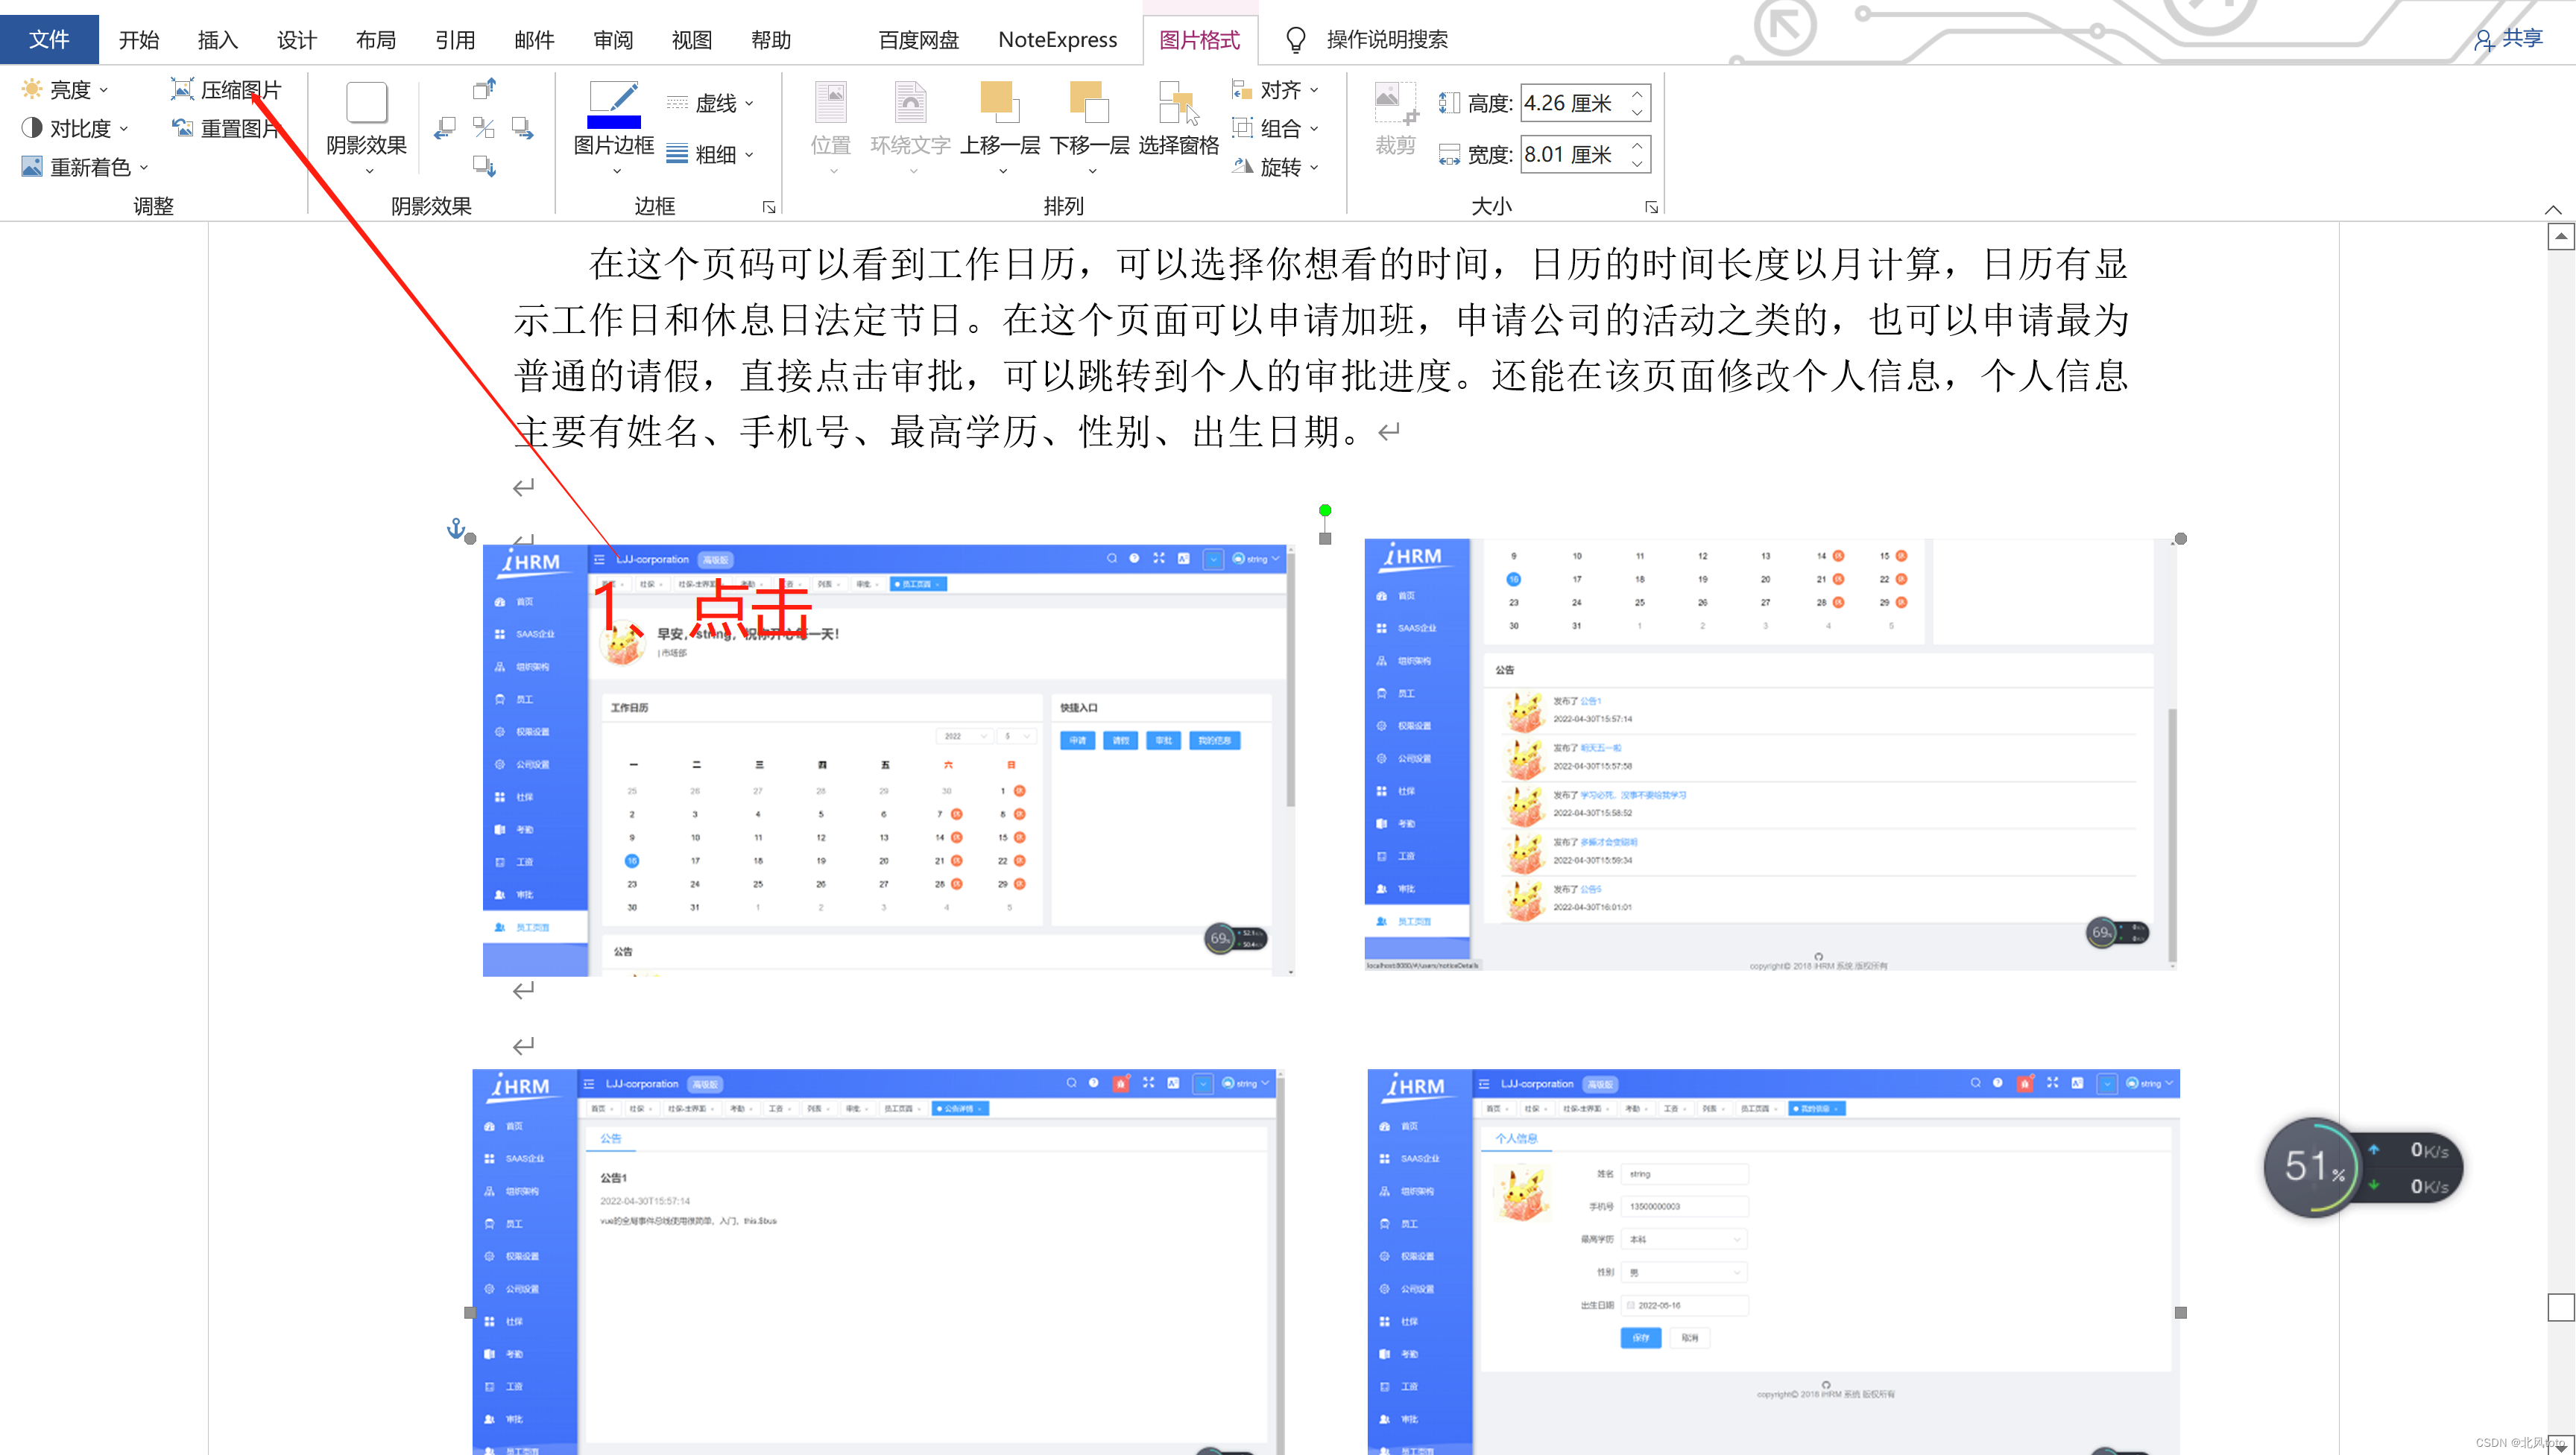2576x1455 pixels.
Task: Click the Reset Picture (重置图片) icon
Action: pos(182,128)
